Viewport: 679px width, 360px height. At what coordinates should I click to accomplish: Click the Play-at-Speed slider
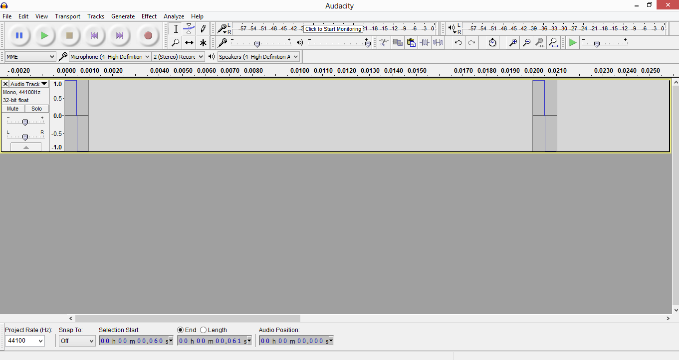(605, 43)
